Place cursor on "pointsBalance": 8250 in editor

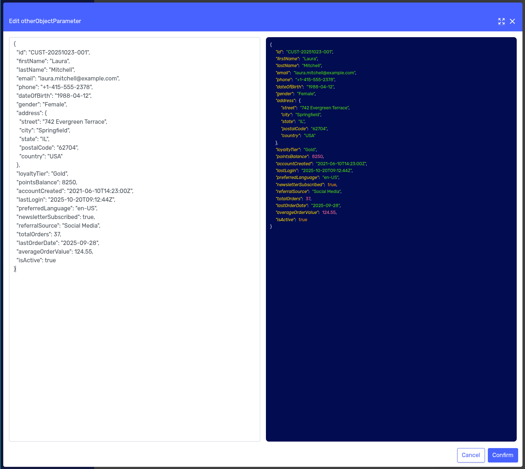[47, 182]
